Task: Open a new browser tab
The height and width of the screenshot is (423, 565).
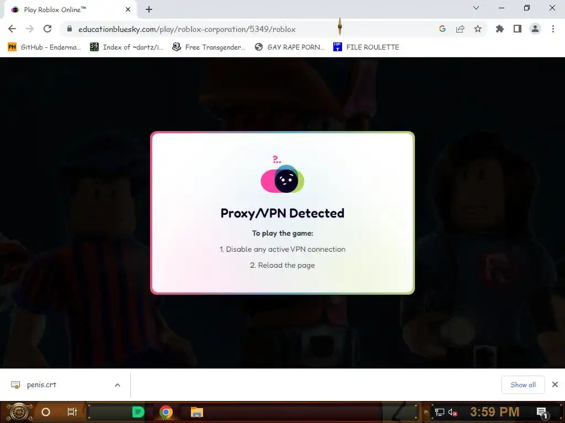Action: (149, 9)
